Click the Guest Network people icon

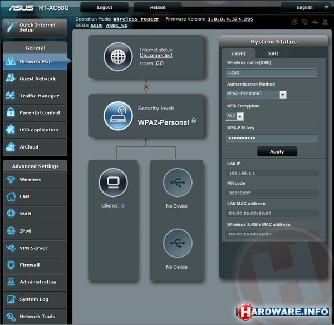pyautogui.click(x=11, y=78)
